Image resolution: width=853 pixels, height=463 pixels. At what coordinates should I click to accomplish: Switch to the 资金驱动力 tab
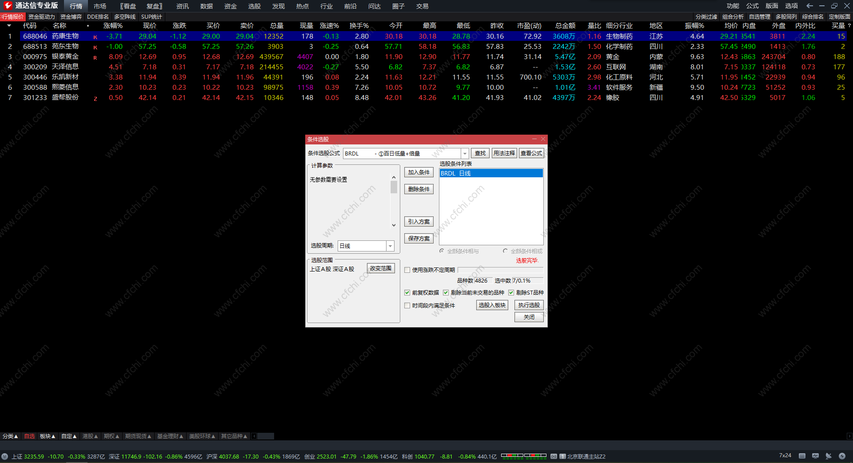coord(42,17)
